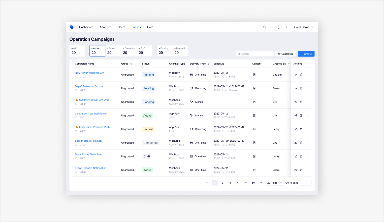The image size is (384, 222).
Task: Go to page 2
Action: click(x=222, y=183)
